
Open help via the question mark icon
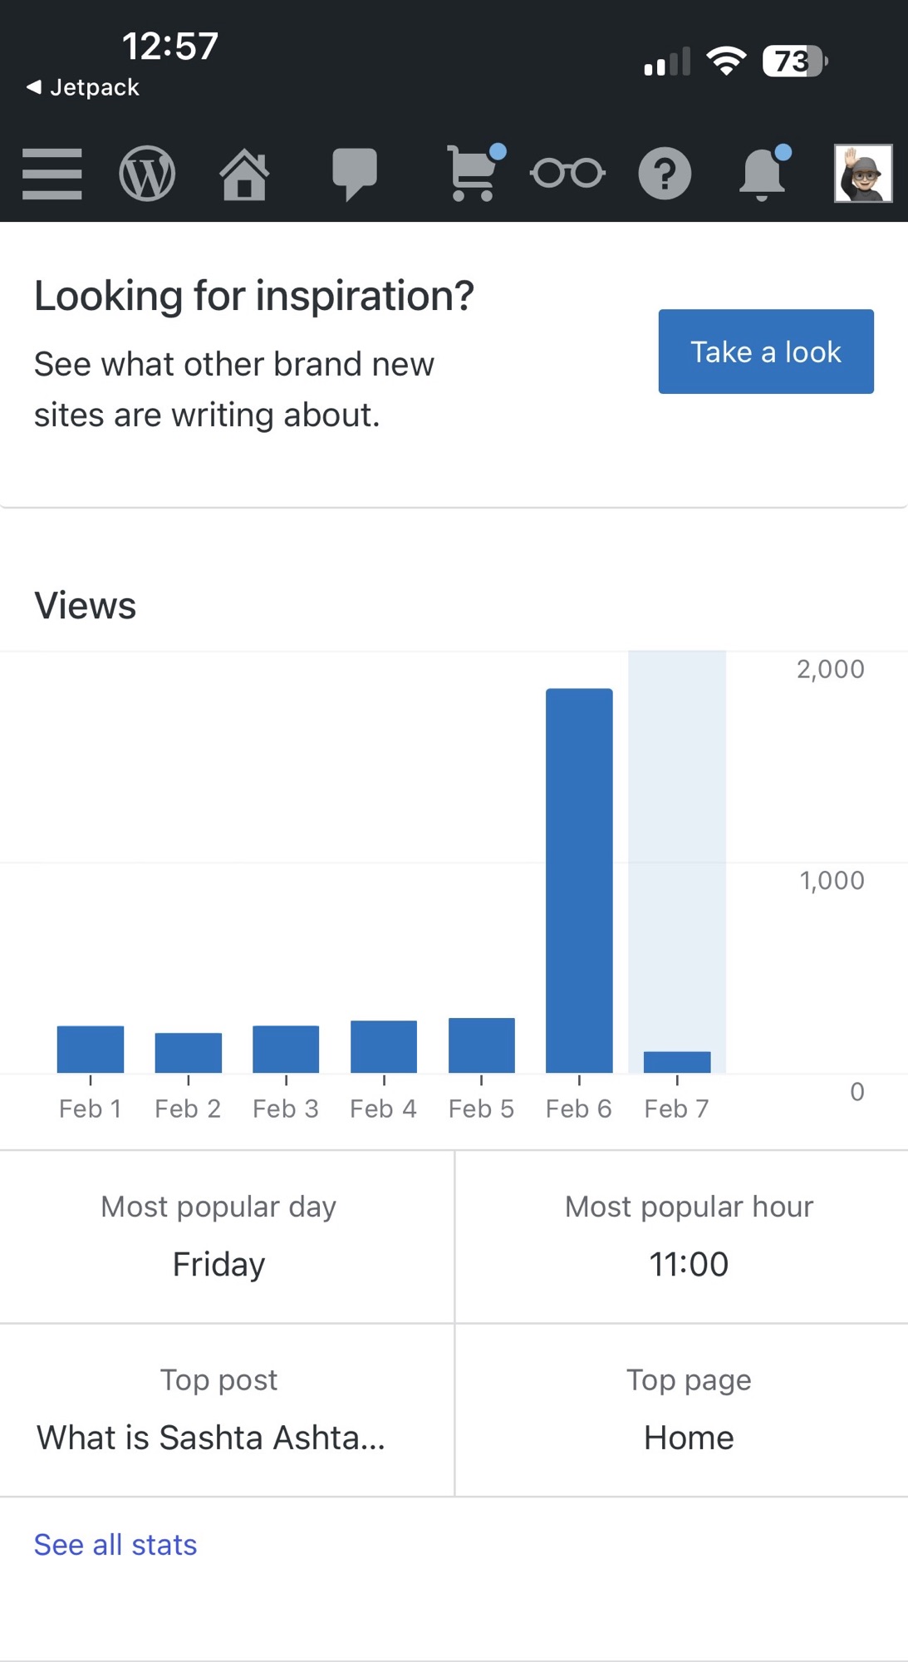pos(665,173)
